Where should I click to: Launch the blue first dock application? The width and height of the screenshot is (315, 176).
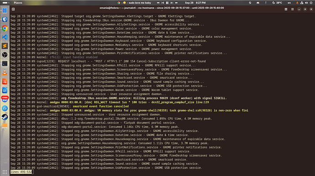(5, 10)
